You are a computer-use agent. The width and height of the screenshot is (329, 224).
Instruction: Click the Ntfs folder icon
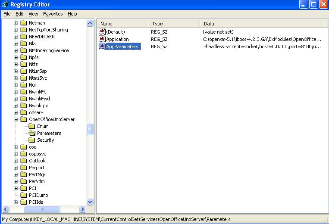tap(23, 64)
